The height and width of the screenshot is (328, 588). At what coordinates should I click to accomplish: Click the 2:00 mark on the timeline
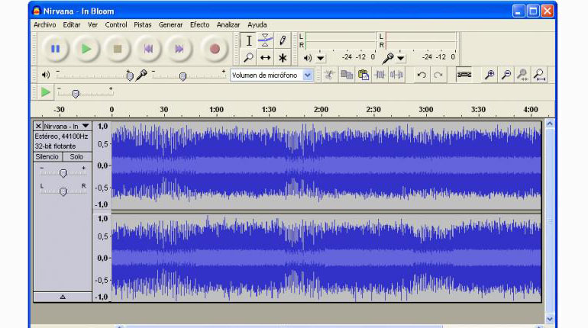coord(321,110)
